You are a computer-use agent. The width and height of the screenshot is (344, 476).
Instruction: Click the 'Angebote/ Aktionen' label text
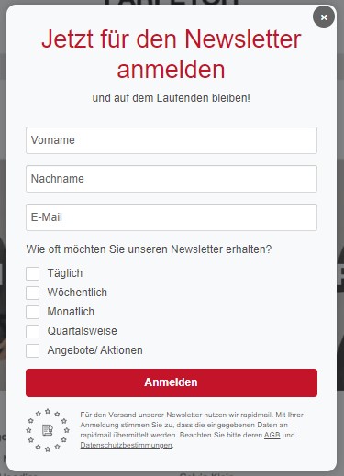click(x=94, y=350)
